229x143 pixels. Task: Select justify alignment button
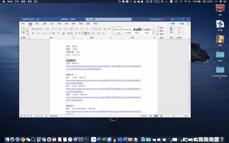click(x=86, y=33)
